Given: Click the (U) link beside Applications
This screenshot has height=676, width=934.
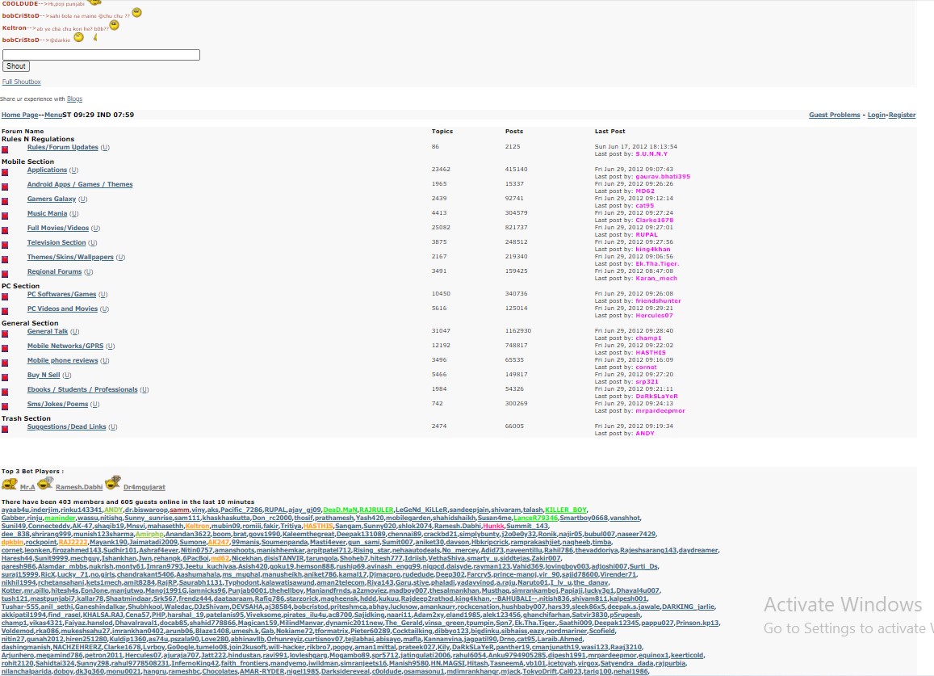Looking at the screenshot, I should [x=73, y=170].
